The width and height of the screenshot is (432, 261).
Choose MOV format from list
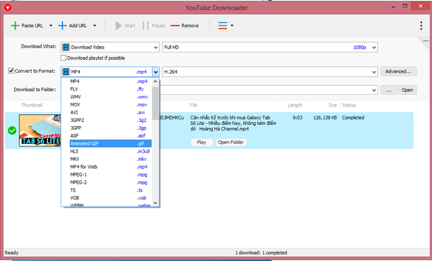(x=110, y=105)
